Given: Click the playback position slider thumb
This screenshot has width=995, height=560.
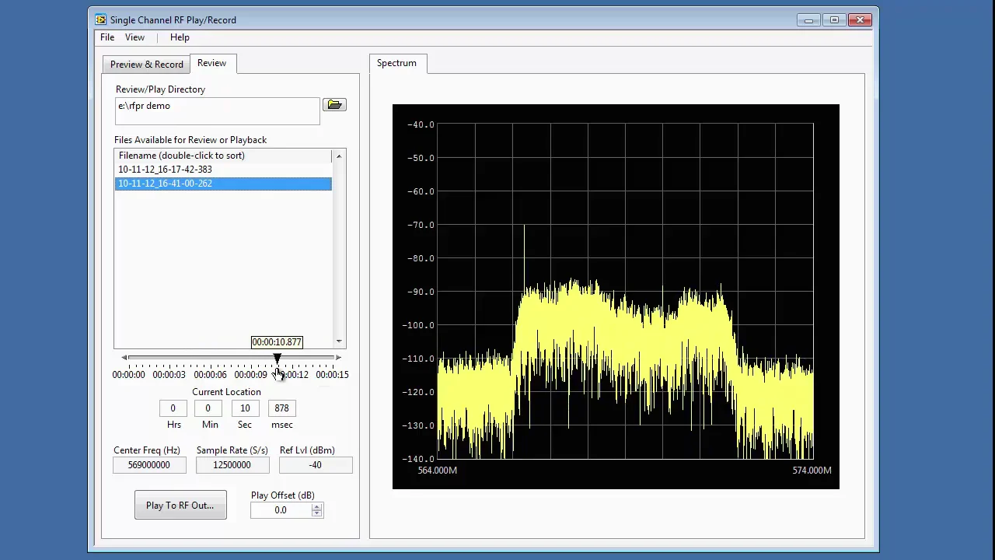Looking at the screenshot, I should coord(277,358).
